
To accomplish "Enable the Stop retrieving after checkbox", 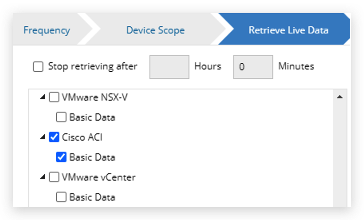I will tap(38, 67).
